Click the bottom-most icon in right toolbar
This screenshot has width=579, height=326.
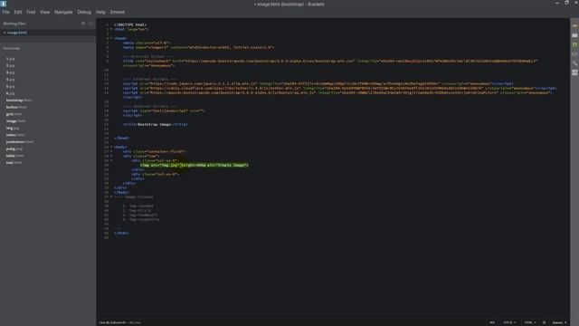tap(574, 72)
